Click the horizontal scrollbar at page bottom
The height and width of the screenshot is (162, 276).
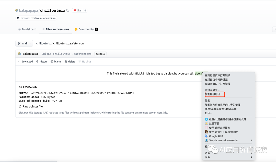tap(29, 161)
